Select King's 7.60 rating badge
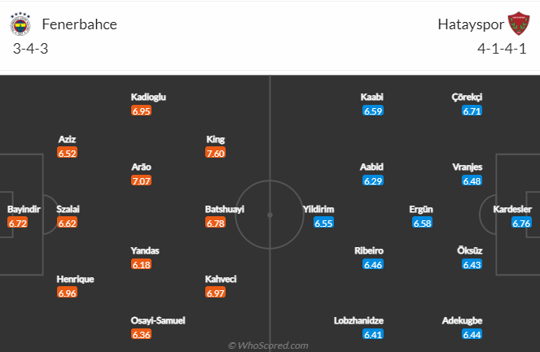Screen dimensions: 540x352 216,153
